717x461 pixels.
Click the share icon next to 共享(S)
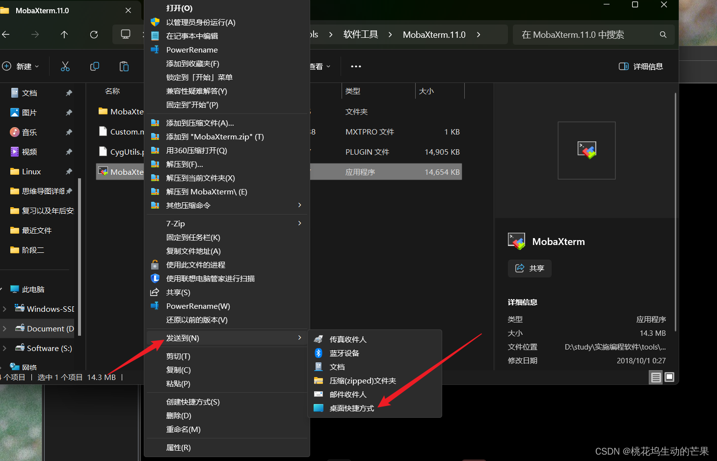click(155, 292)
